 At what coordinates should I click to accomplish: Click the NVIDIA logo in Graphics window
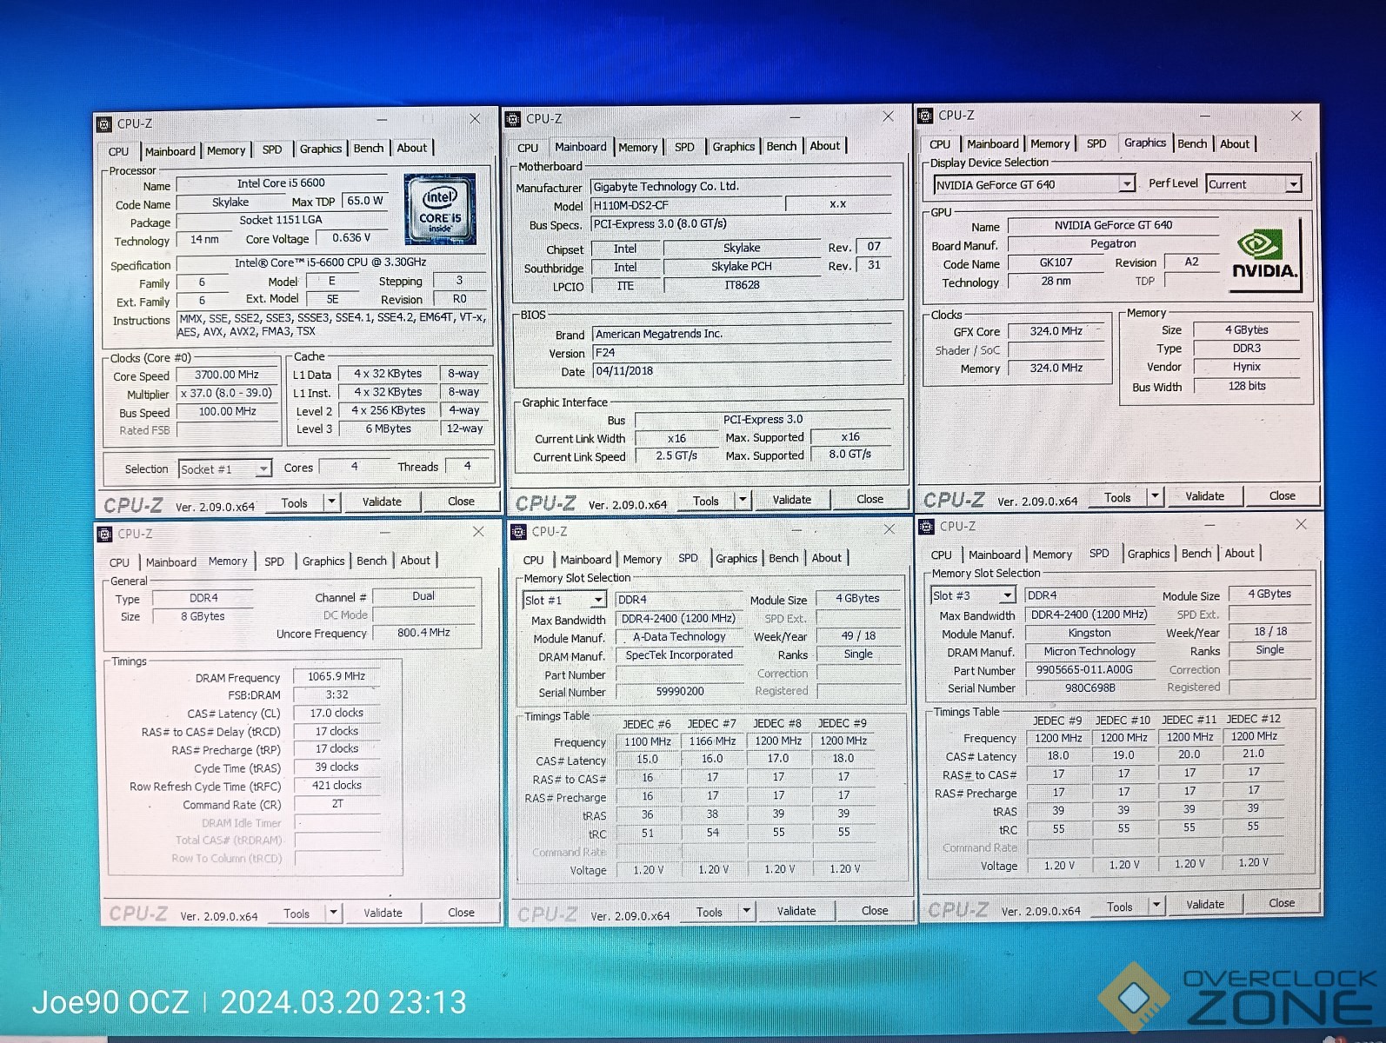(1264, 256)
